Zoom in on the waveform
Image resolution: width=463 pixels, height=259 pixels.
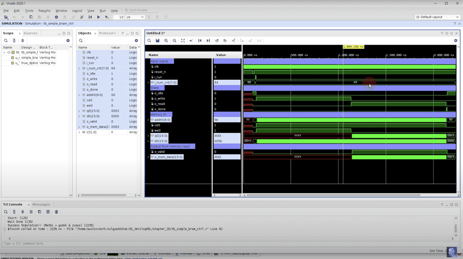coord(166,41)
